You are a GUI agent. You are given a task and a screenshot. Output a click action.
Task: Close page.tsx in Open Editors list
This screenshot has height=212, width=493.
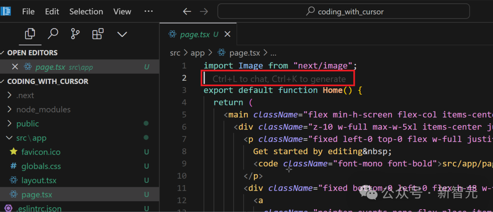[x=15, y=67]
